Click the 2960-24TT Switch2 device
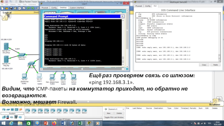The image size is (224, 126). click(x=22, y=55)
